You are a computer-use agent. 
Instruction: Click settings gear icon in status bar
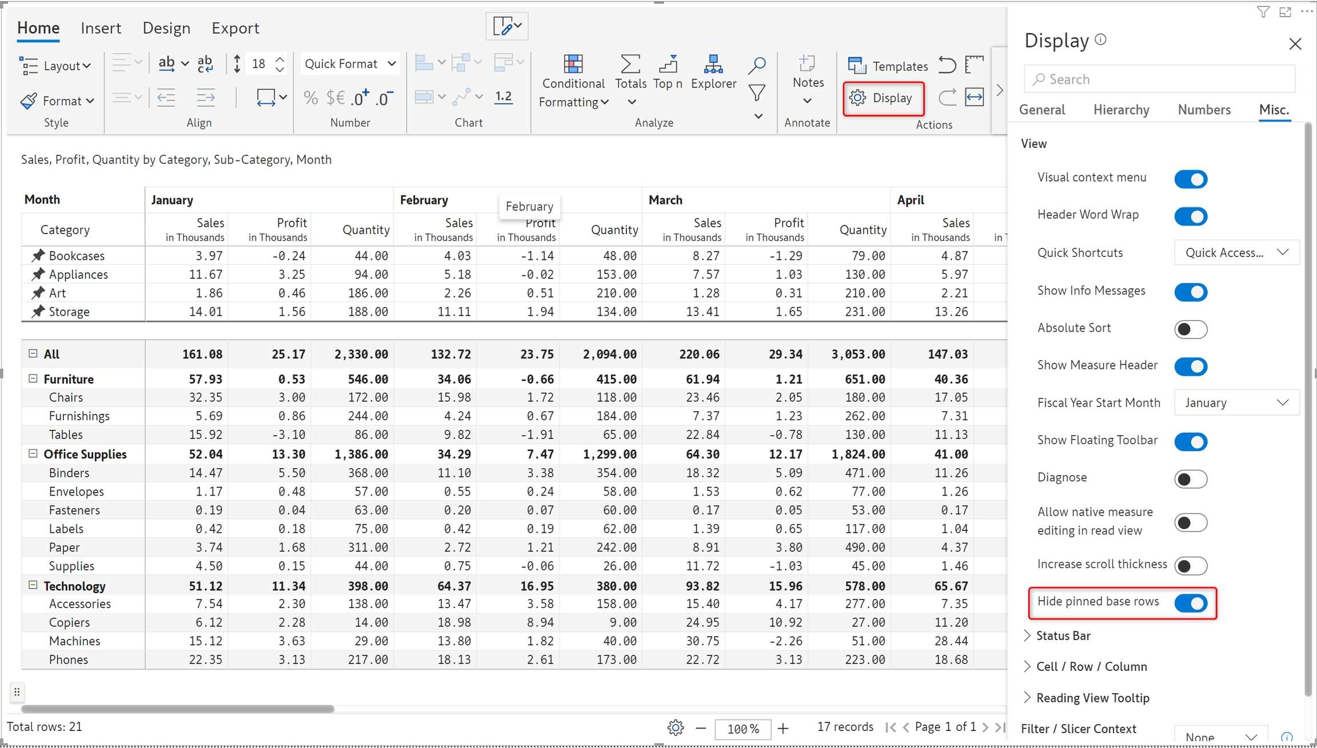(675, 727)
